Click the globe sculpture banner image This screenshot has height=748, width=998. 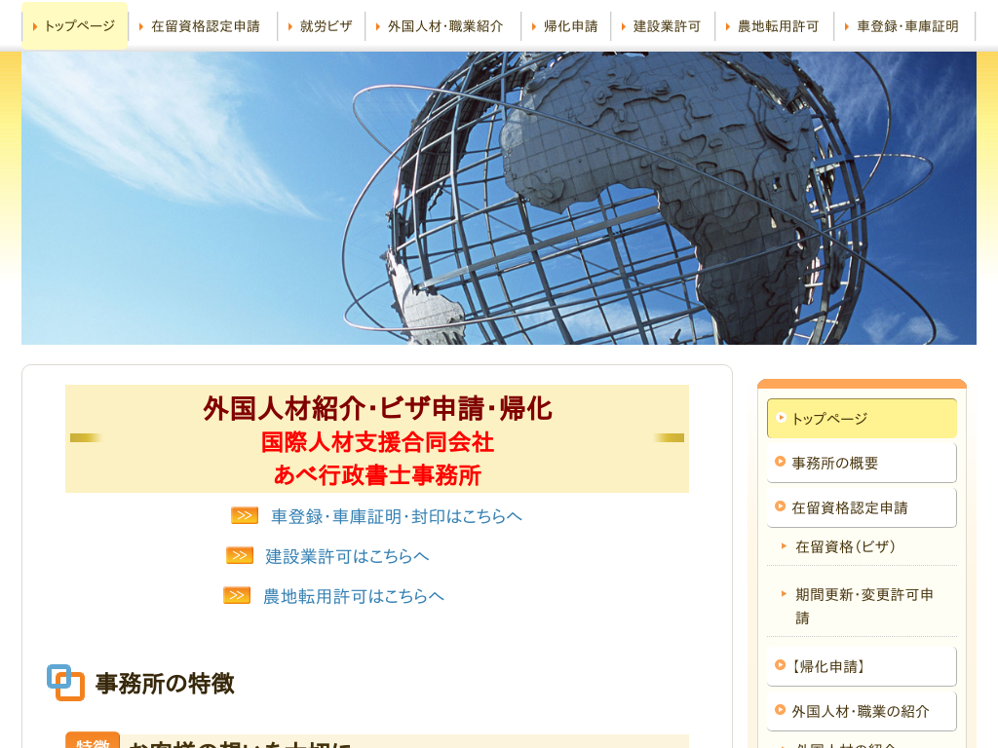(x=499, y=198)
